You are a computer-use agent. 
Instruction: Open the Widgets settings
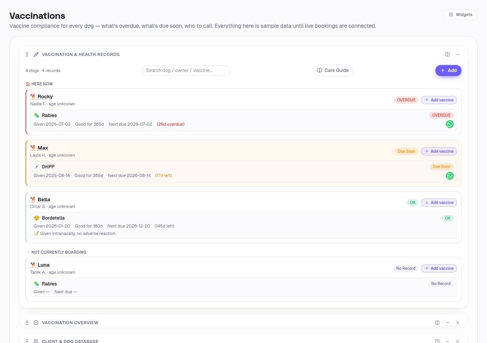coord(460,14)
